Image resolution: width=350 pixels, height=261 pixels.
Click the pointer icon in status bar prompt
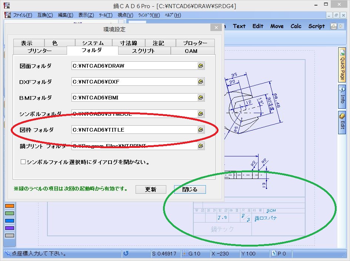pyautogui.click(x=7, y=254)
